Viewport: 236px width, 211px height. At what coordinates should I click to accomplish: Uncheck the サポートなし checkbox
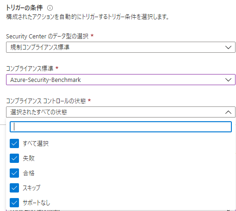(x=14, y=203)
